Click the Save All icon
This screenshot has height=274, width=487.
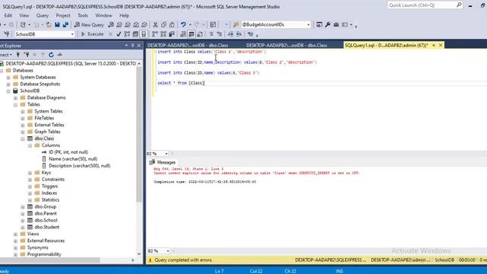[x=65, y=24]
